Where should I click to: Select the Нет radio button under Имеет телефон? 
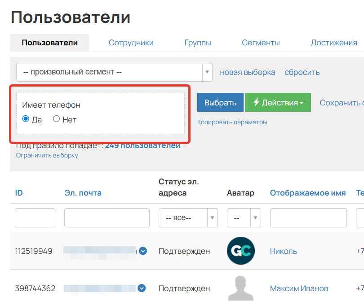[x=56, y=118]
